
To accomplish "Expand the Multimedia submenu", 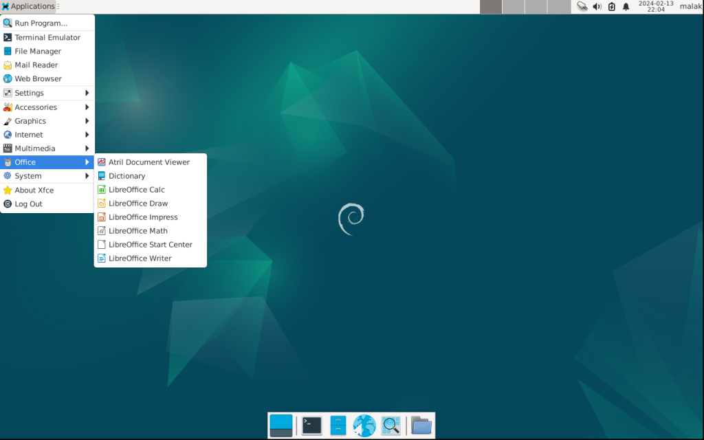I will point(47,148).
